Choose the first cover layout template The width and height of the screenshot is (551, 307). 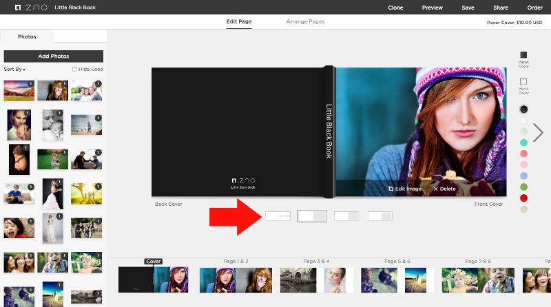pyautogui.click(x=278, y=216)
